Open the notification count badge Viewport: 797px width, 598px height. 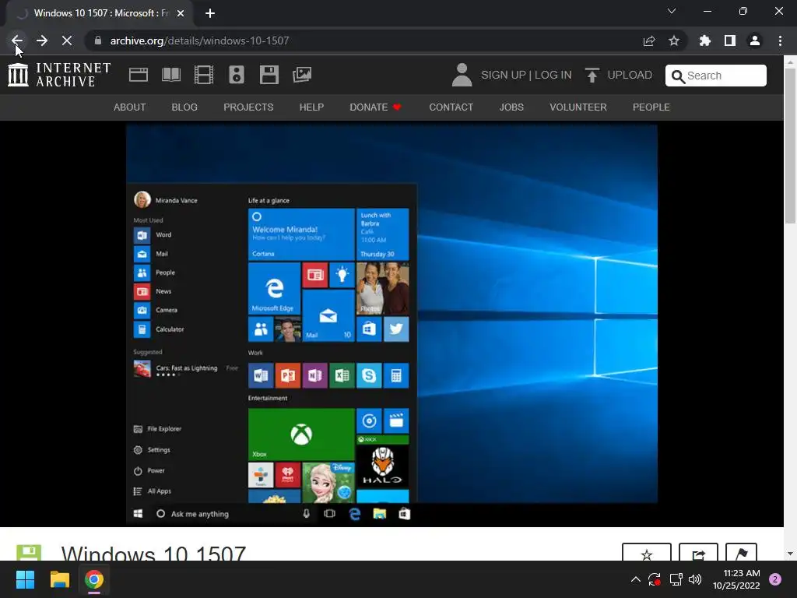(x=775, y=579)
